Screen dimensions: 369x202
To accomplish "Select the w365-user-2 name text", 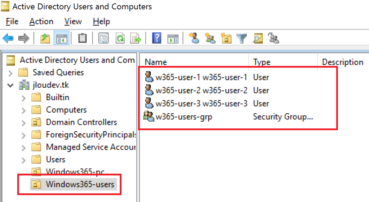I will 201,90.
